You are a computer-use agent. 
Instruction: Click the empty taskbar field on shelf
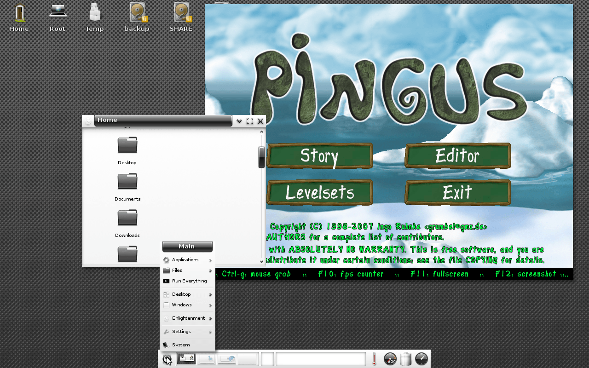[321, 359]
